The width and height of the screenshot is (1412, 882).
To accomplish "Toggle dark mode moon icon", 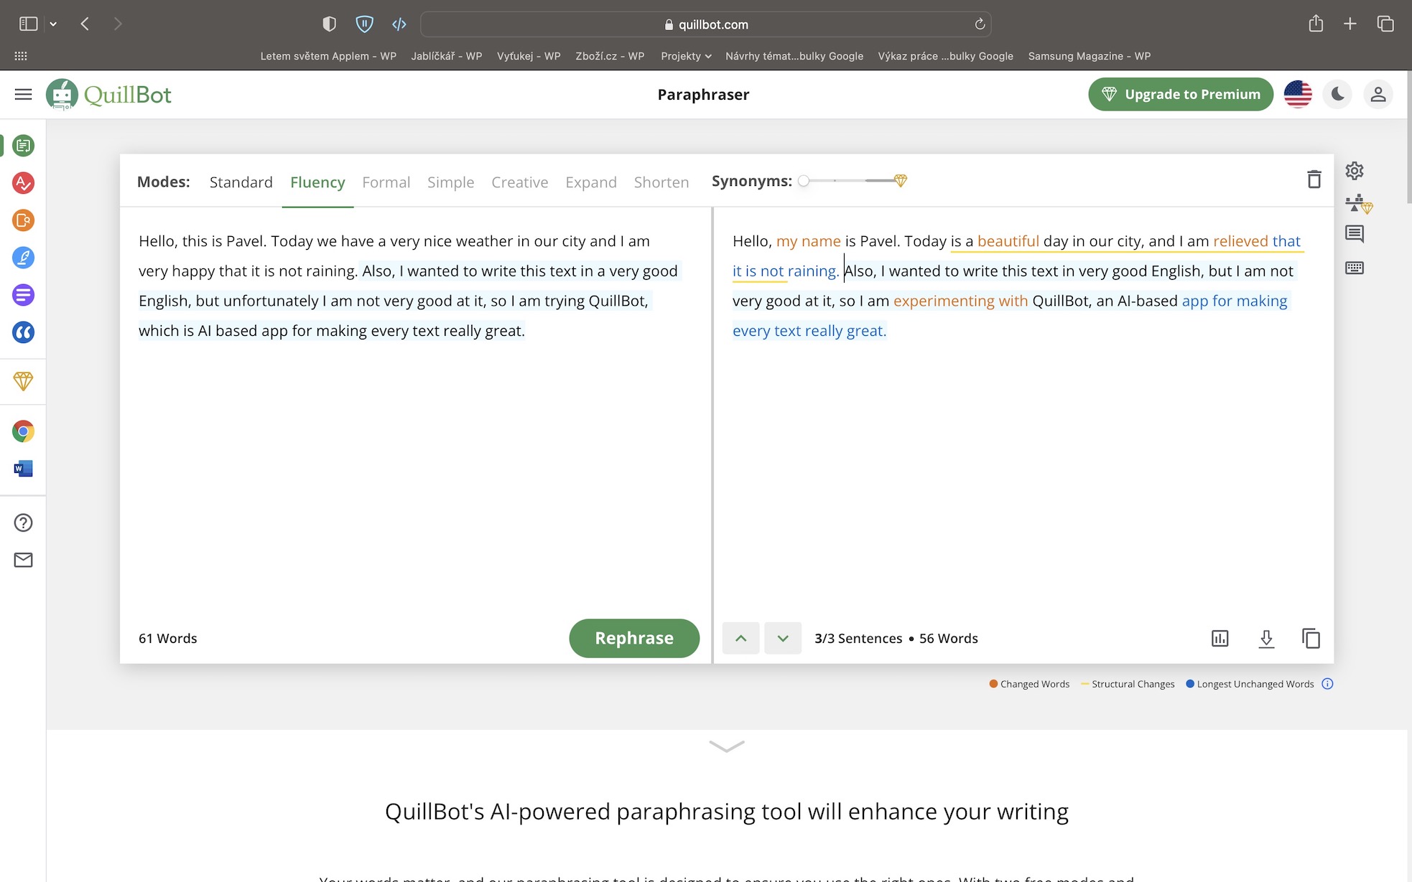I will (1337, 94).
